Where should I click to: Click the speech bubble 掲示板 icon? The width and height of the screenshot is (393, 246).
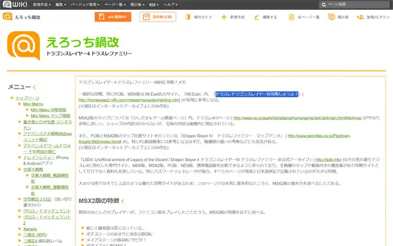click(x=332, y=17)
